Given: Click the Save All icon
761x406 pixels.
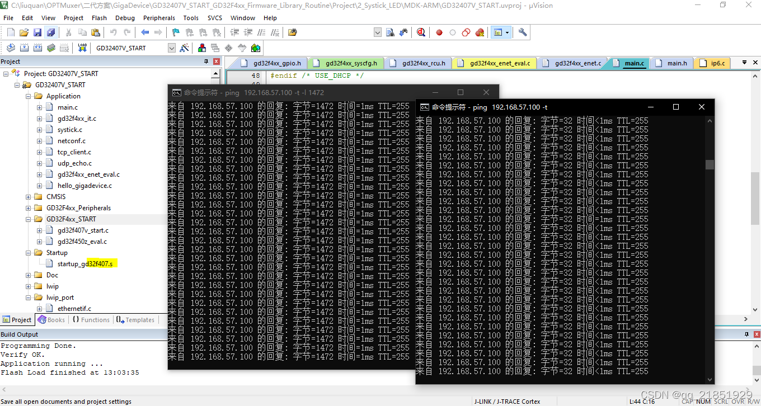Looking at the screenshot, I should pyautogui.click(x=51, y=32).
